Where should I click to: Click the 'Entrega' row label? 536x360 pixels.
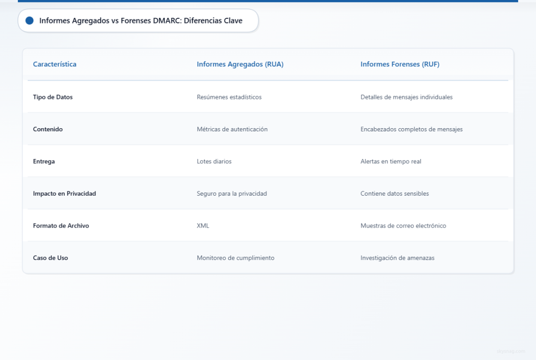pyautogui.click(x=43, y=161)
